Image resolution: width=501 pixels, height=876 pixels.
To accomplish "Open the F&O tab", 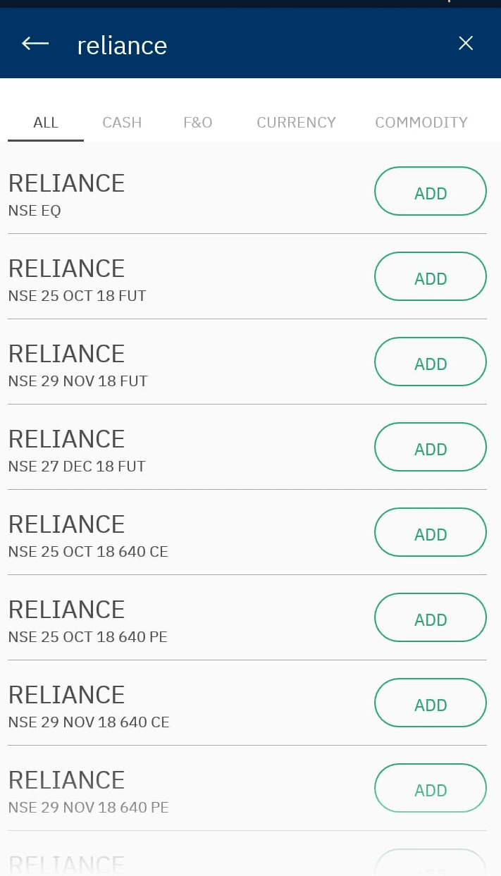I will [197, 122].
